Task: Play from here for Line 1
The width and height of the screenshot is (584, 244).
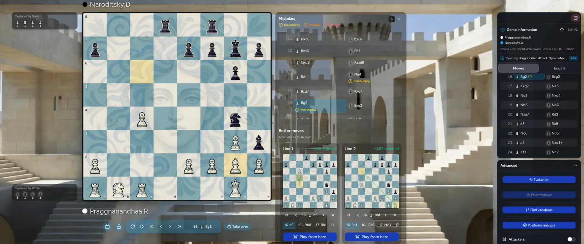Action: point(310,237)
